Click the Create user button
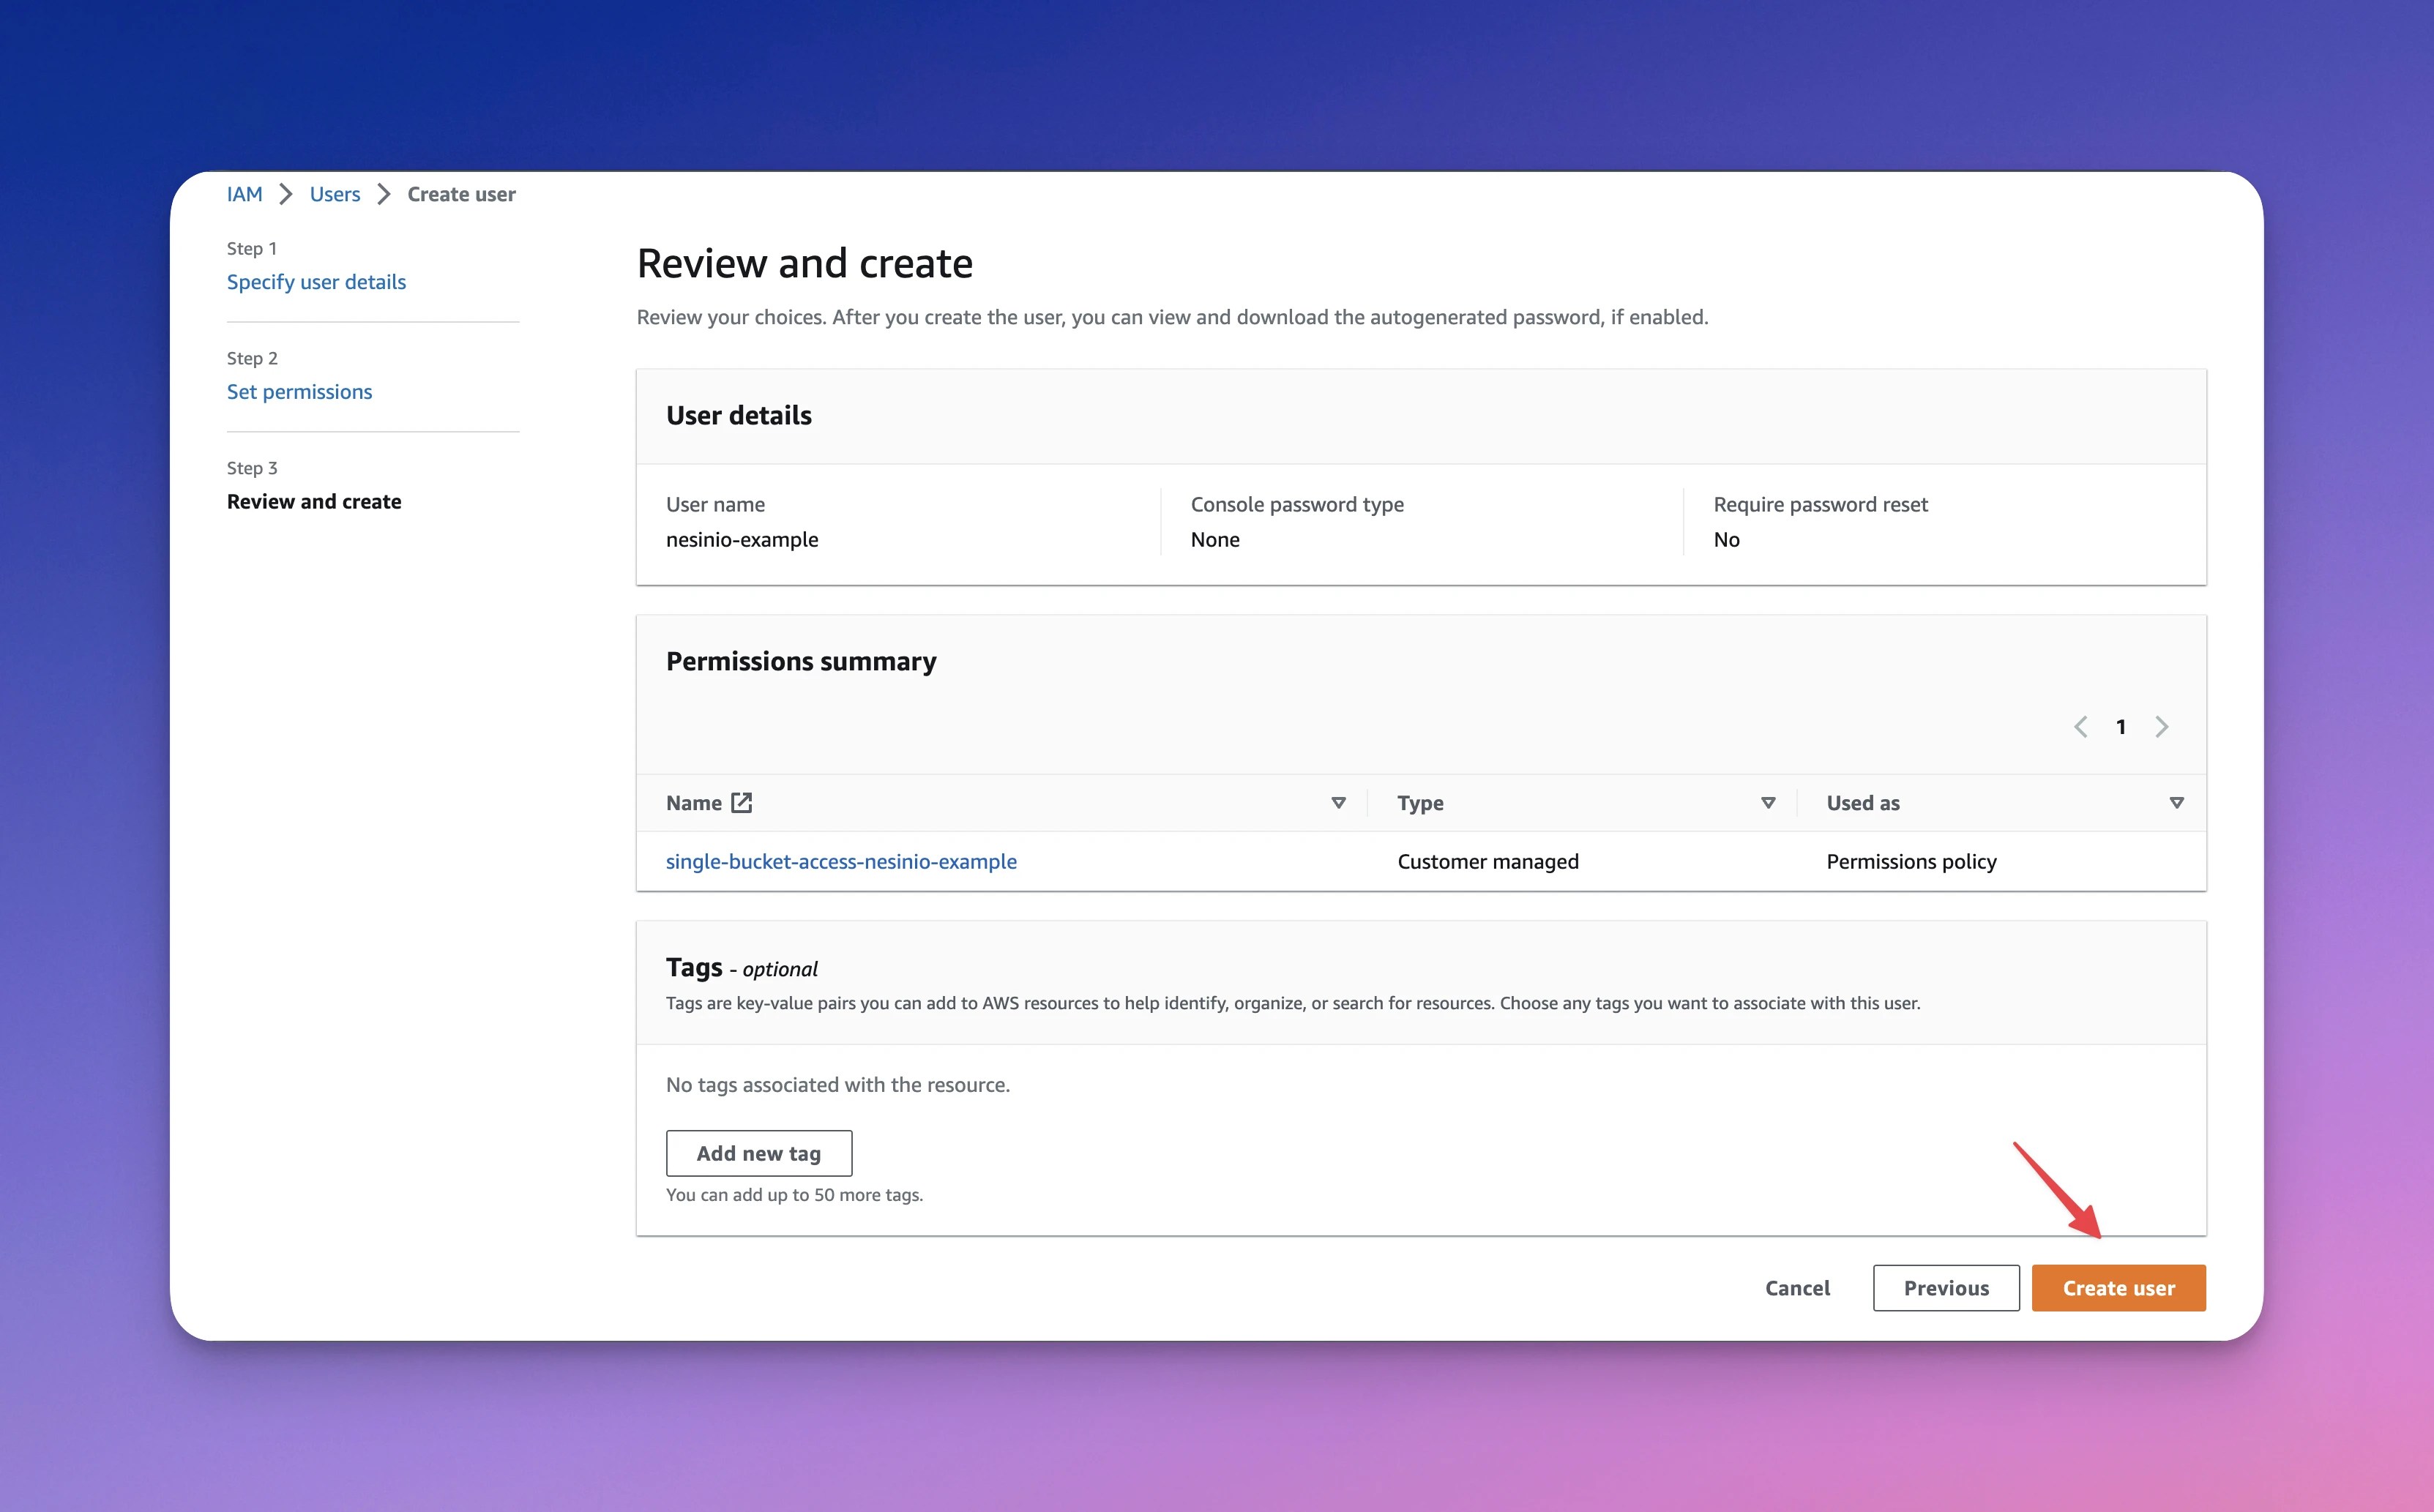The image size is (2434, 1512). [x=2118, y=1288]
